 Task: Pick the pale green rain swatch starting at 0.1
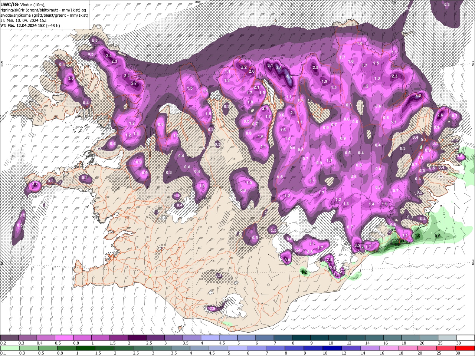(10, 348)
